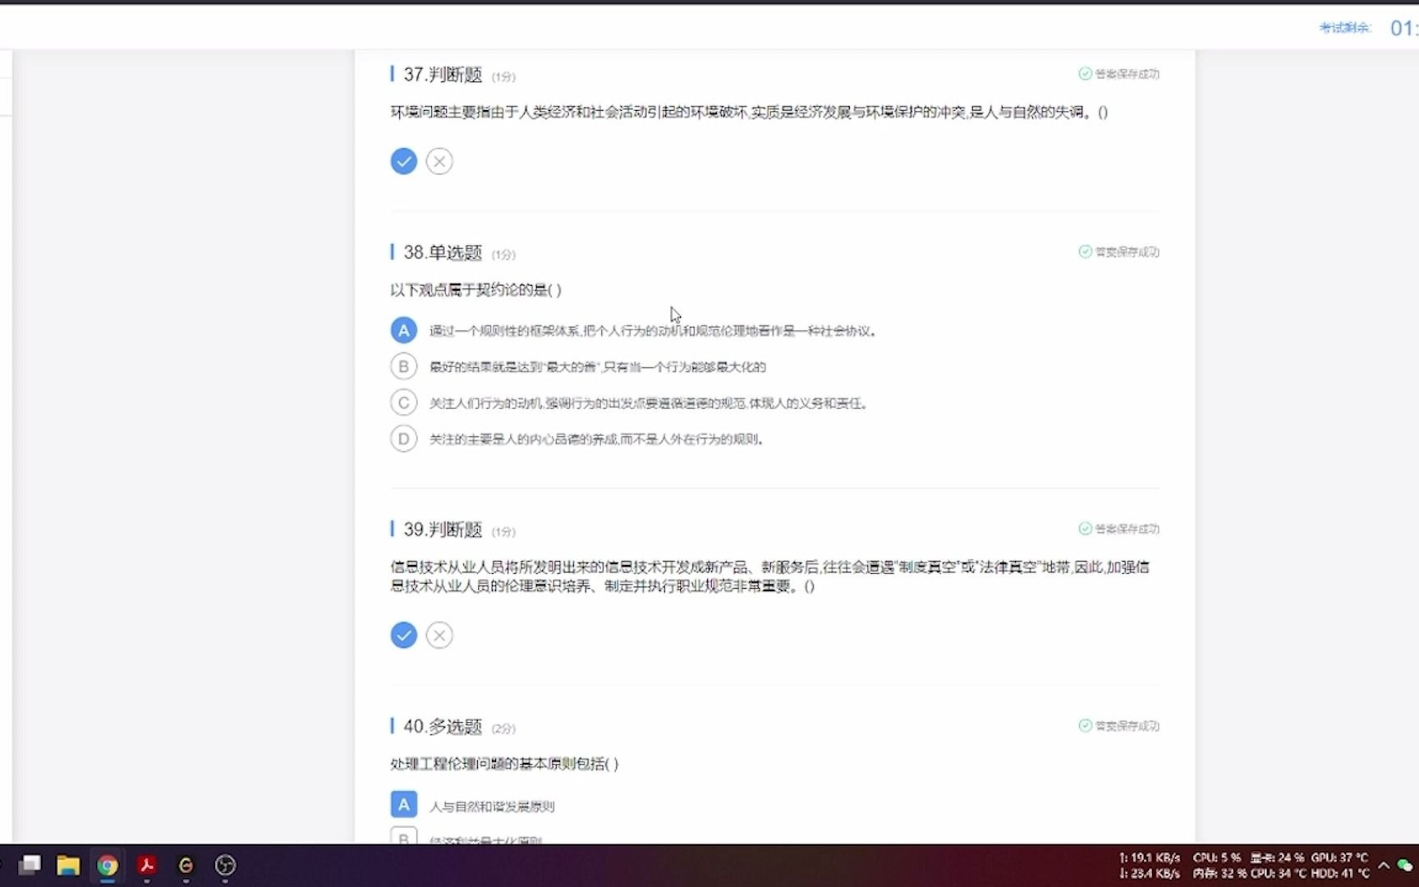Open File Explorer from the taskbar

pos(68,865)
